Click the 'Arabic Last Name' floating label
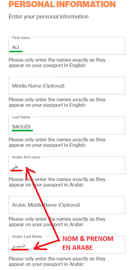 (27, 236)
